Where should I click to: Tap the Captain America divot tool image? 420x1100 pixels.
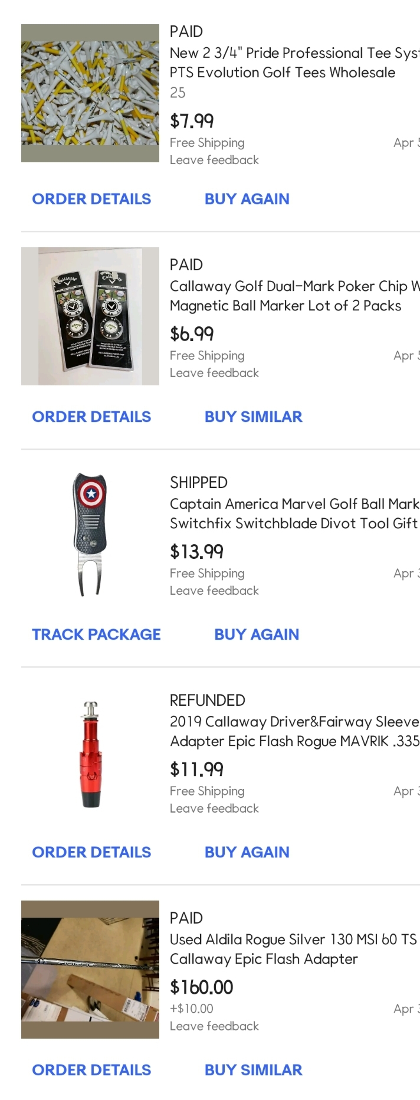(90, 534)
